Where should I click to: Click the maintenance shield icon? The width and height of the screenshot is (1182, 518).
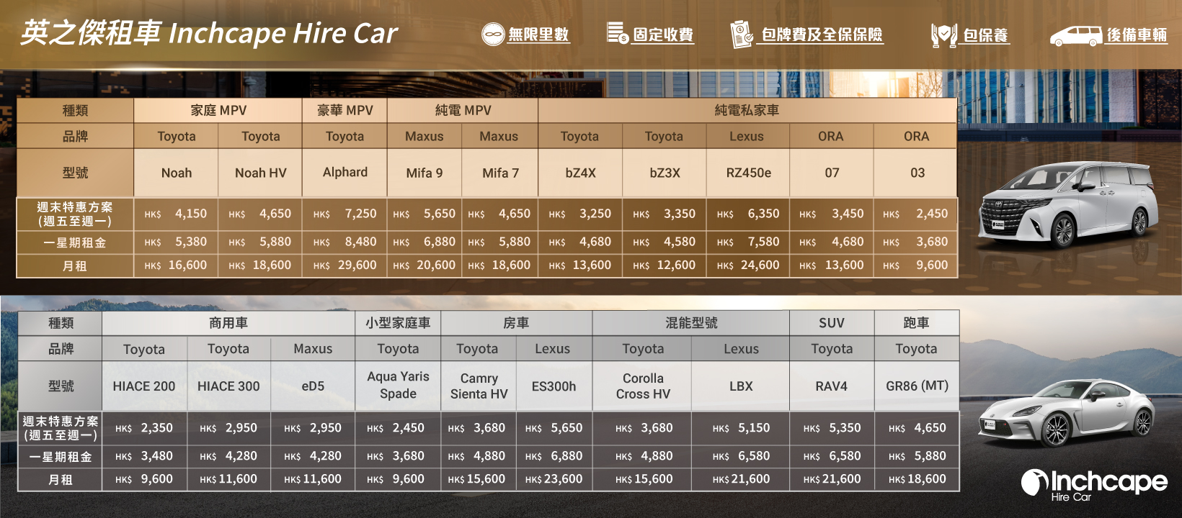(944, 35)
